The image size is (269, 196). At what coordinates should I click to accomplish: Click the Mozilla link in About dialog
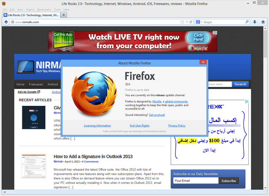pyautogui.click(x=156, y=101)
